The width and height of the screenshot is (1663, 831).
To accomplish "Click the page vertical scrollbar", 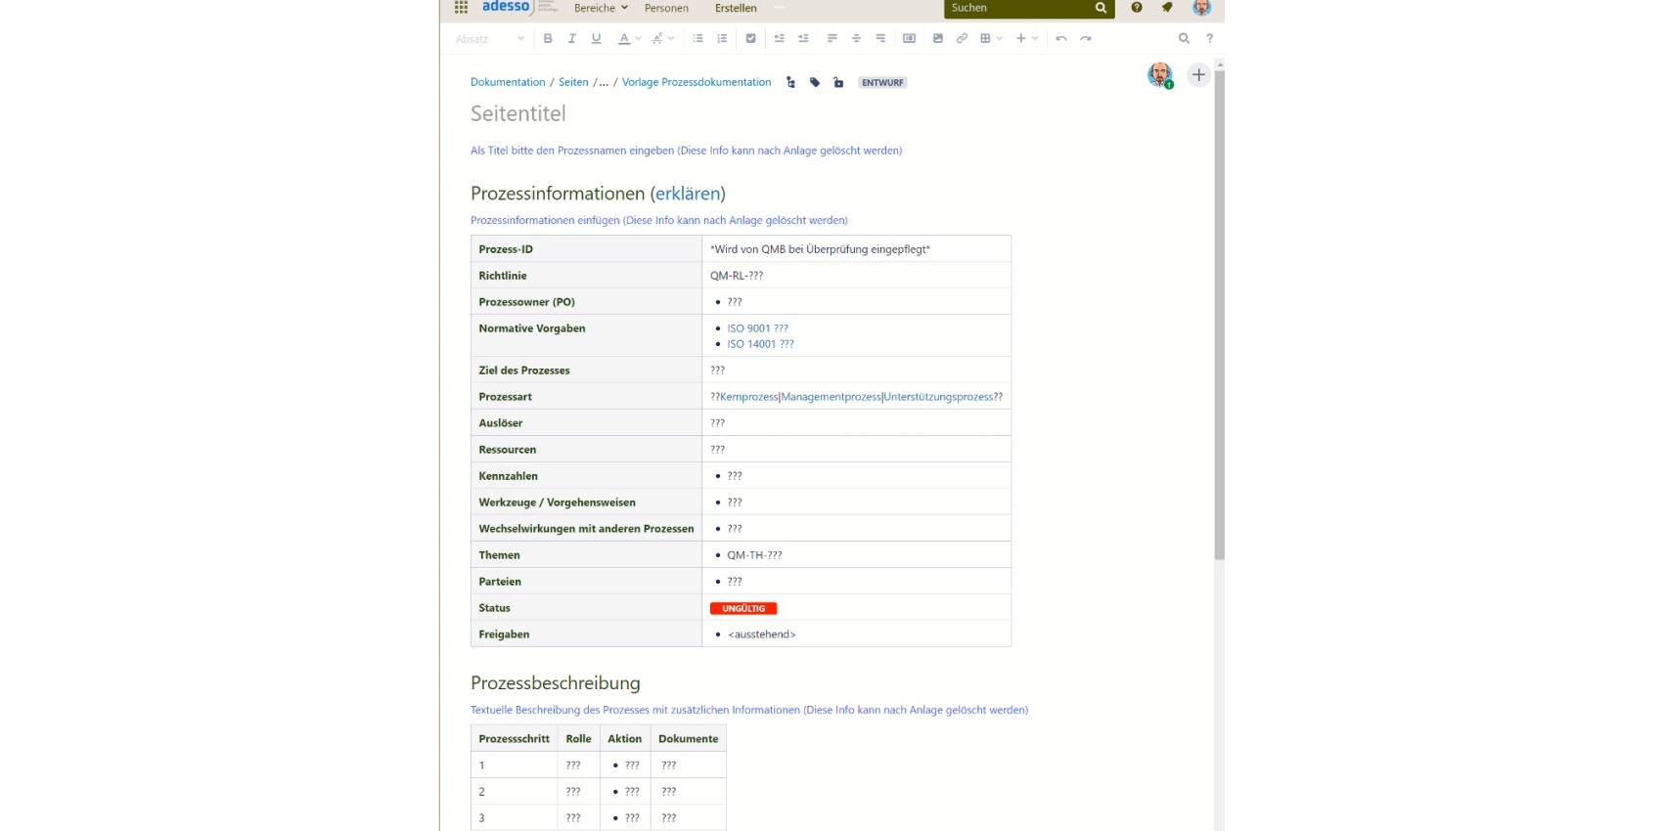I will click(x=1220, y=313).
